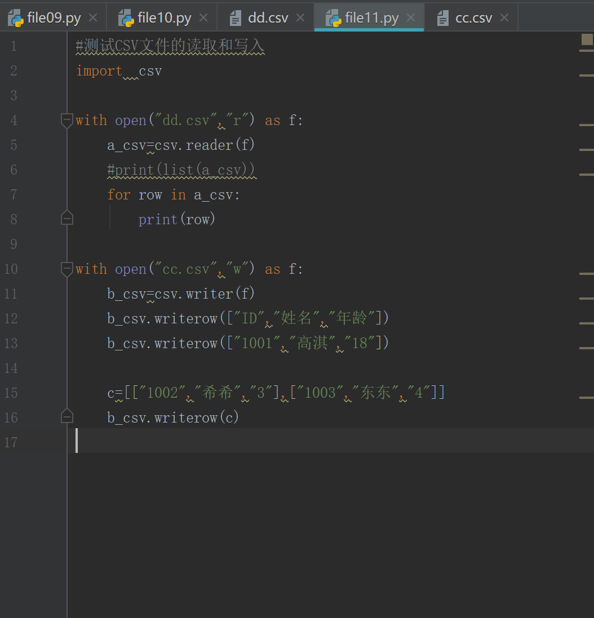Click the "希希" string on line 15
This screenshot has width=594, height=618.
pyautogui.click(x=217, y=393)
